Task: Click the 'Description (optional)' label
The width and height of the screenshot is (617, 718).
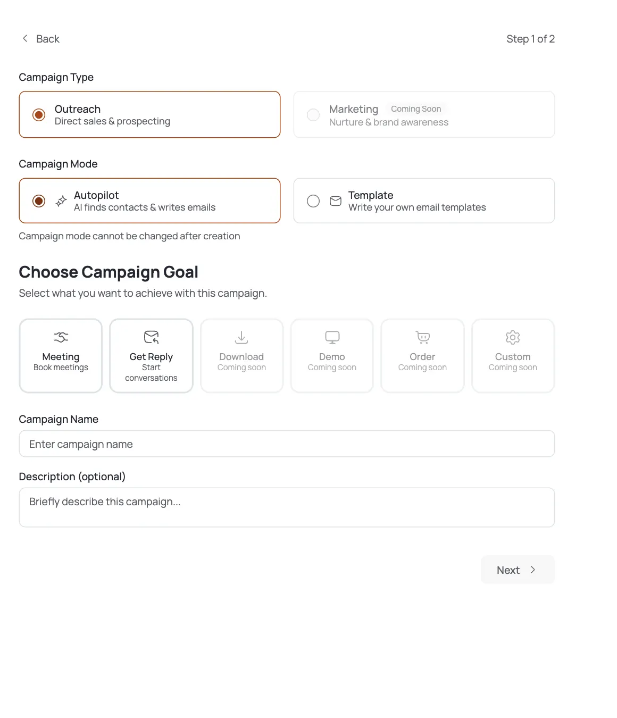Action: tap(72, 477)
